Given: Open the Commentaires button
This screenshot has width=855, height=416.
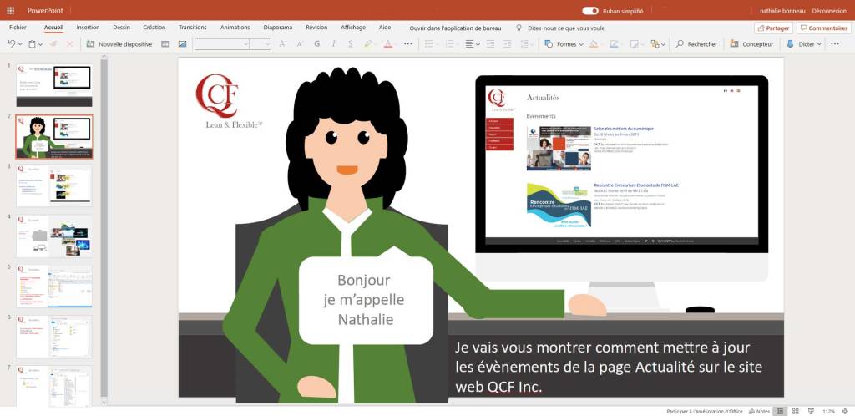Looking at the screenshot, I should point(824,28).
